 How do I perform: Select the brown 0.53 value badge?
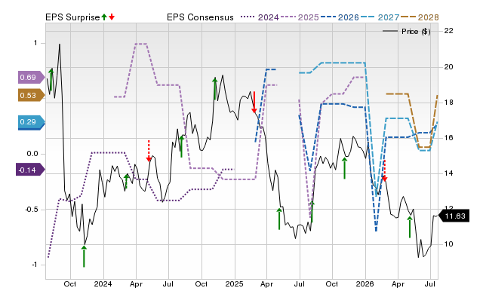point(32,96)
